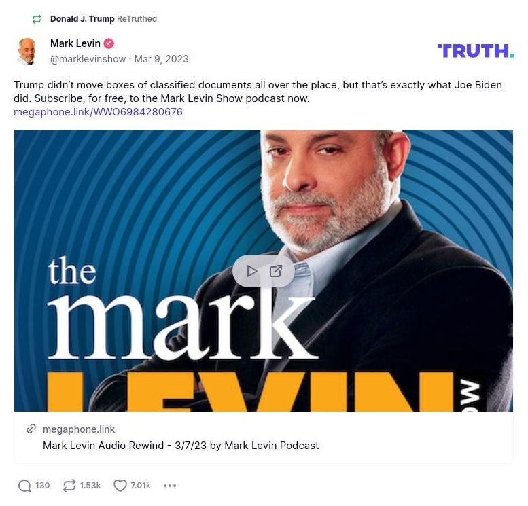Open the megaphone.link/WWO6984280676 hyperlink

click(98, 112)
